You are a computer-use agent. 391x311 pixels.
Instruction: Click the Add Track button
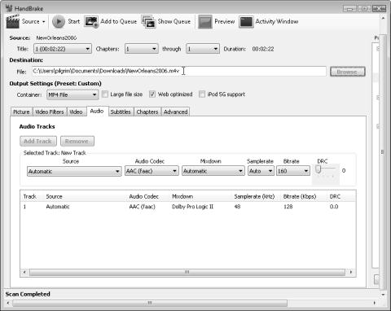click(x=38, y=141)
